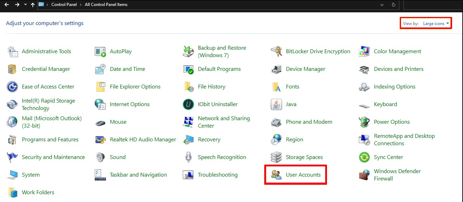Click the Power Options icon

364,122
